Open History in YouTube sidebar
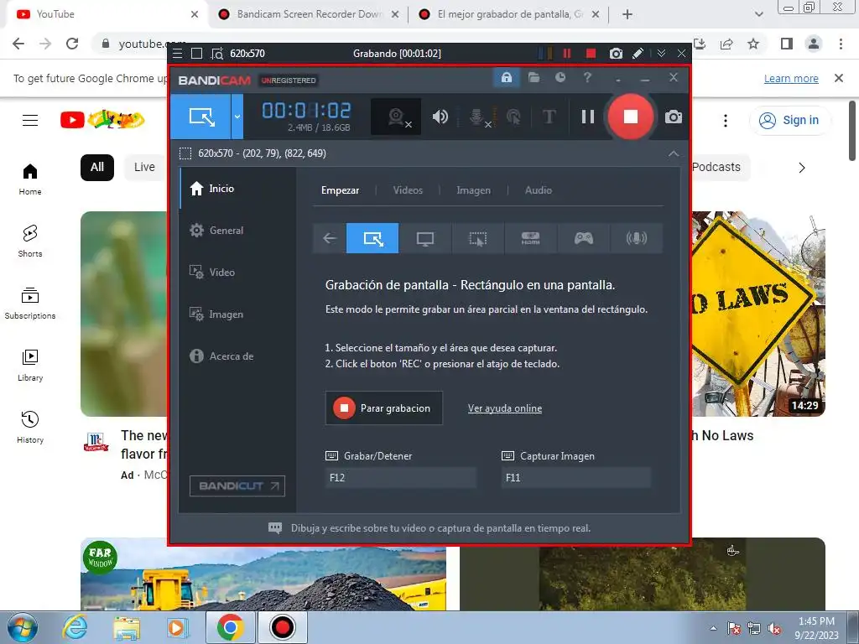 click(30, 427)
